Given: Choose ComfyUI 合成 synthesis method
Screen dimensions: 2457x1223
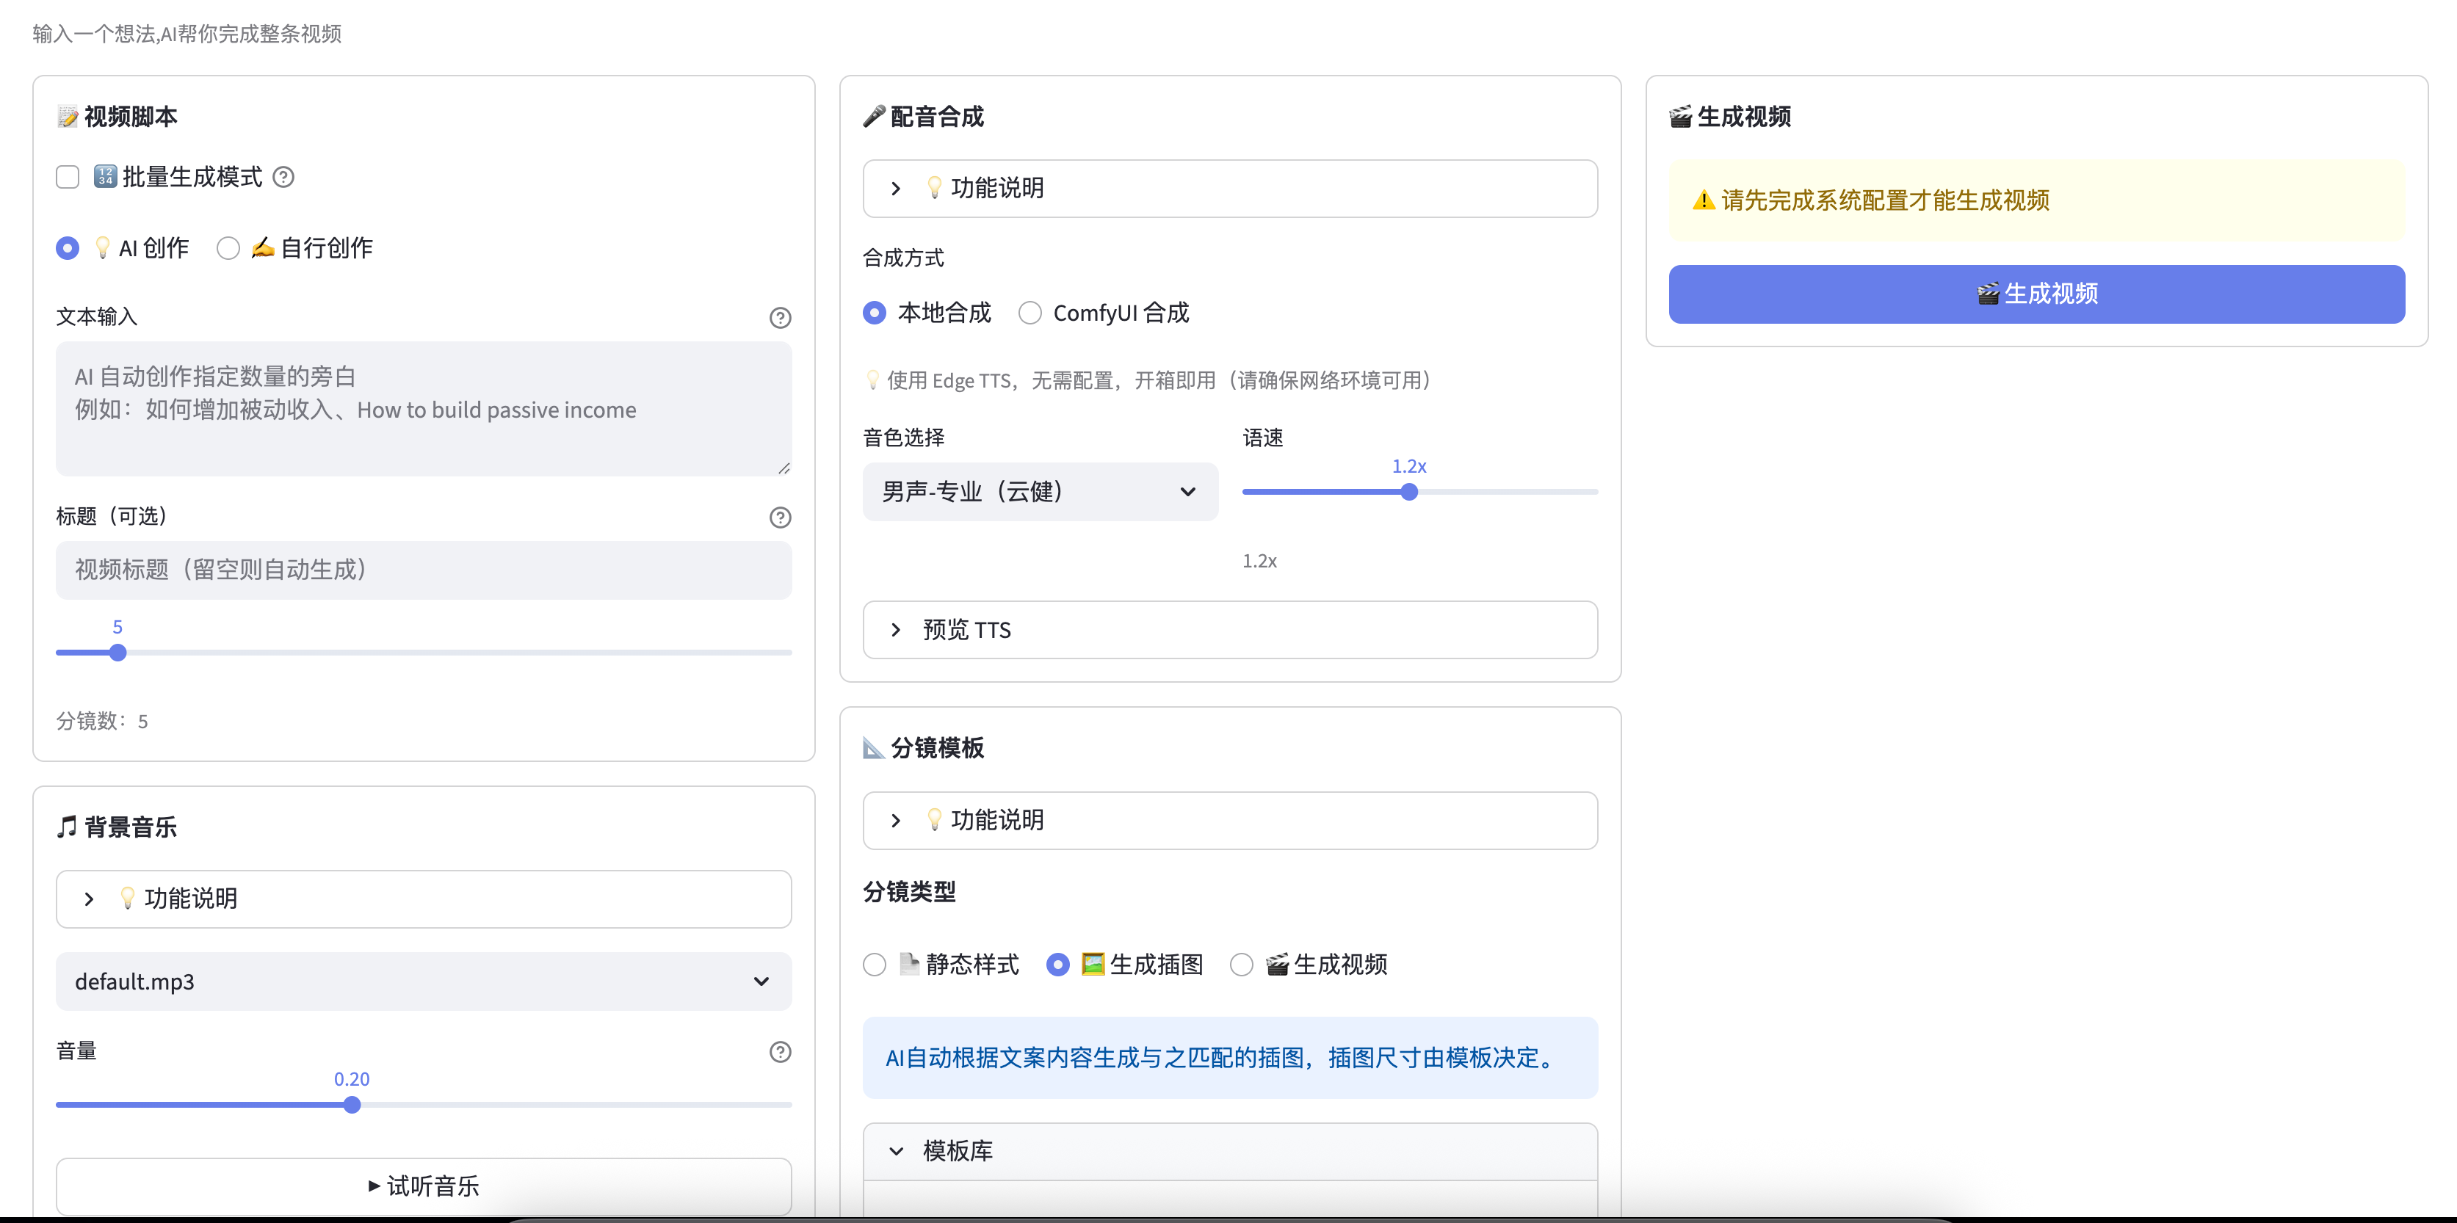Looking at the screenshot, I should [x=1030, y=313].
